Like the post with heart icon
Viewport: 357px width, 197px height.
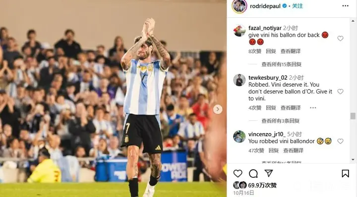coord(238,174)
